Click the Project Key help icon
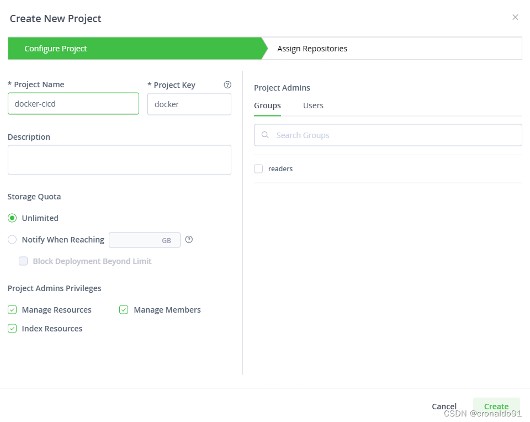Screen dimensions: 530x422 (227, 85)
